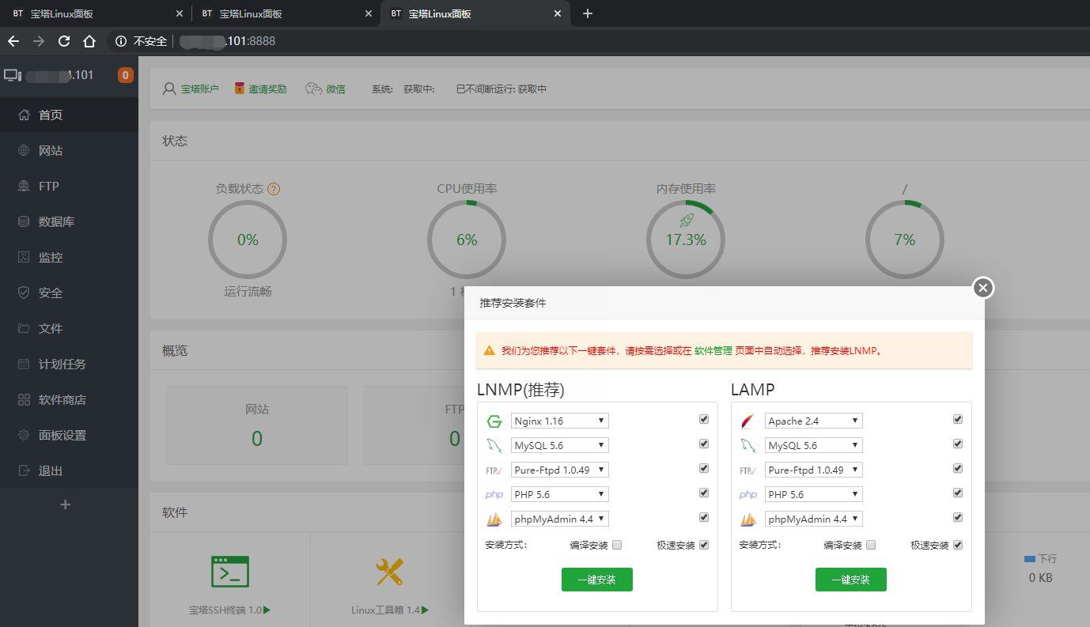The height and width of the screenshot is (627, 1090).
Task: Open new browser tab with plus icon
Action: (588, 13)
